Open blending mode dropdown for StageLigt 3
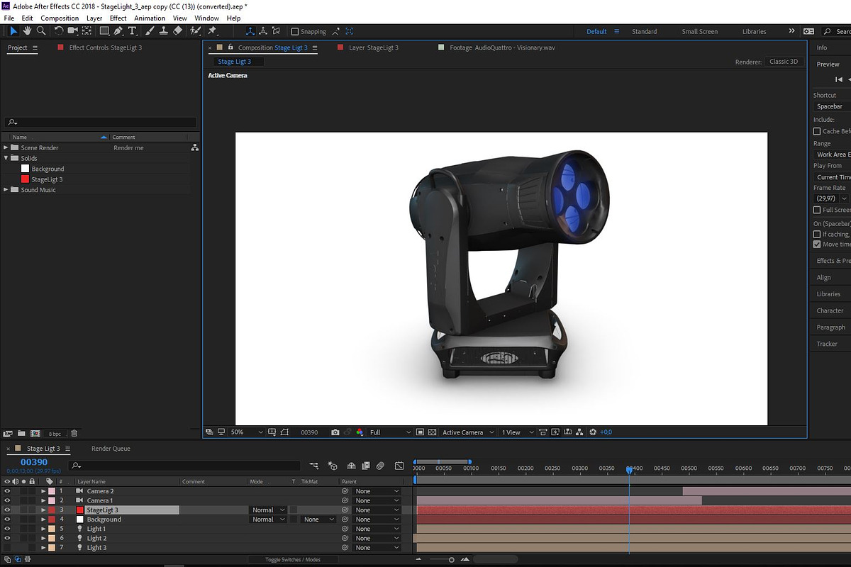851x567 pixels. pos(268,510)
